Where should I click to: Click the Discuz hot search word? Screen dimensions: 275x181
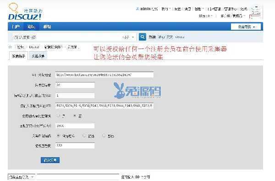(180, 37)
